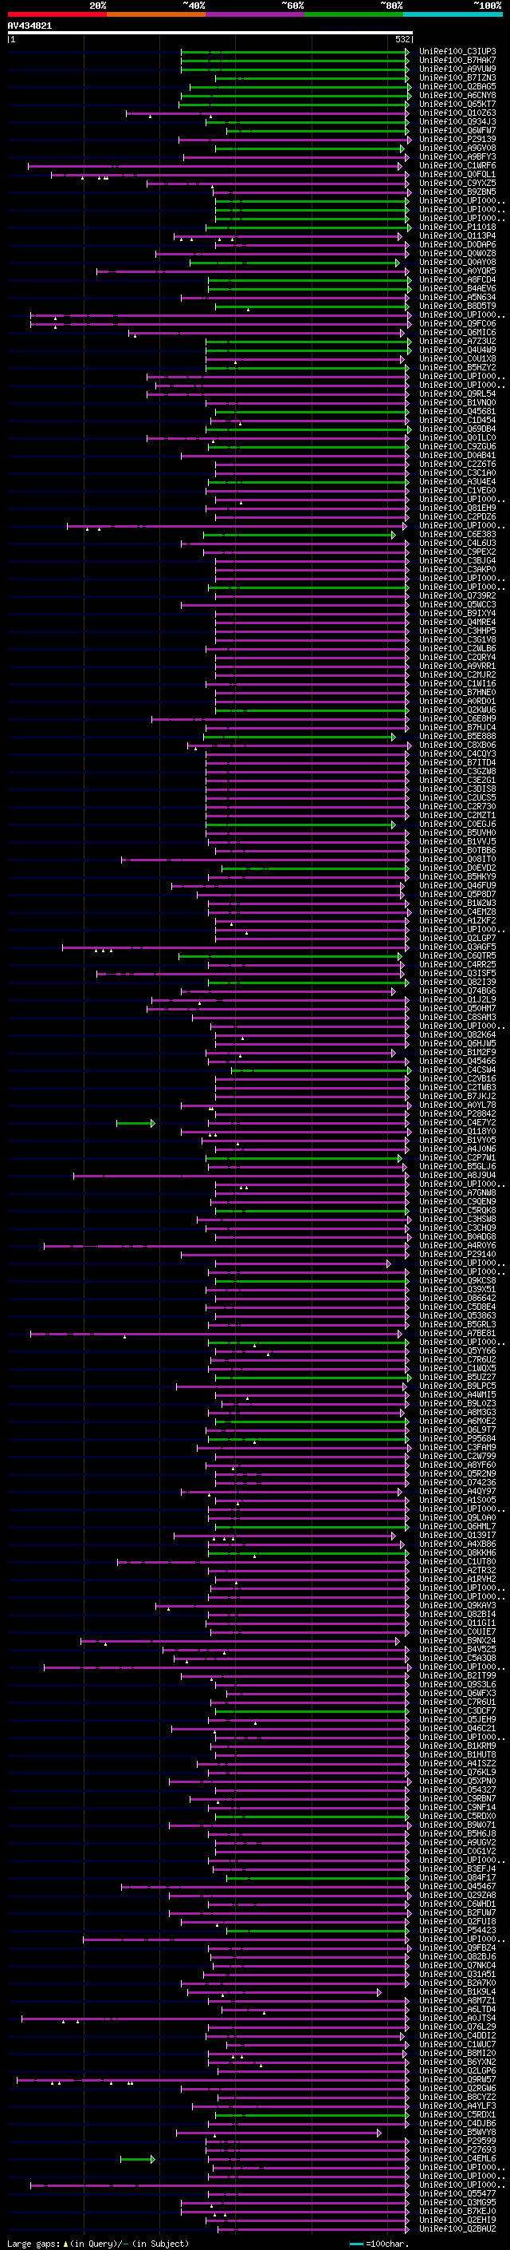510x2250 pixels.
Task: Open hit UniRef100_Q9FC06
Action: [x=457, y=324]
